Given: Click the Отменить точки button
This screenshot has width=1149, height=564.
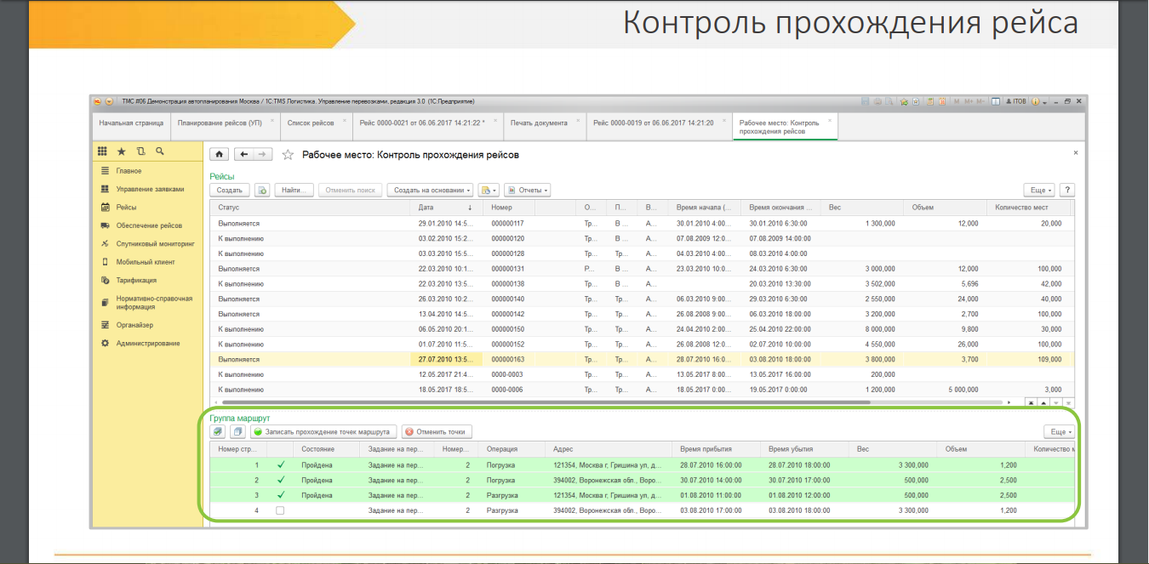Looking at the screenshot, I should pyautogui.click(x=434, y=431).
